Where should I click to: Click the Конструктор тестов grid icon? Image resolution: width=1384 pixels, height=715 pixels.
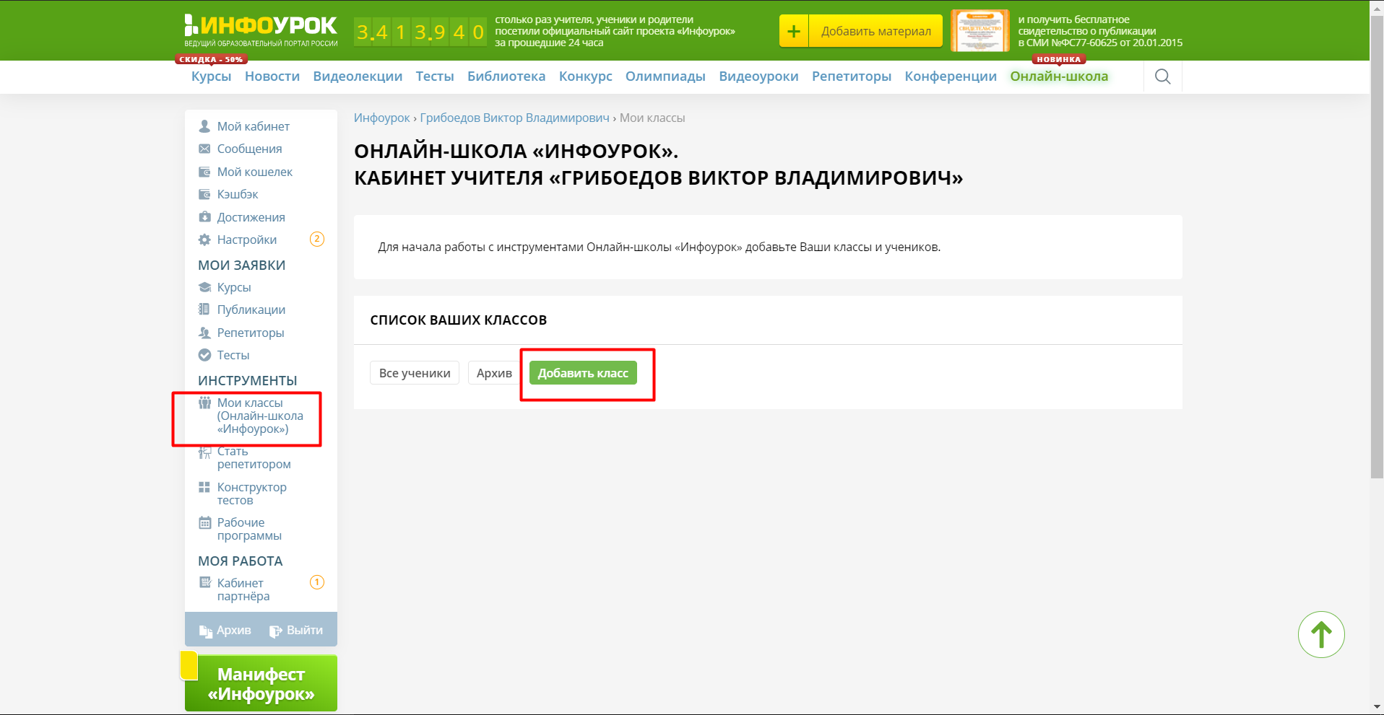(x=204, y=488)
